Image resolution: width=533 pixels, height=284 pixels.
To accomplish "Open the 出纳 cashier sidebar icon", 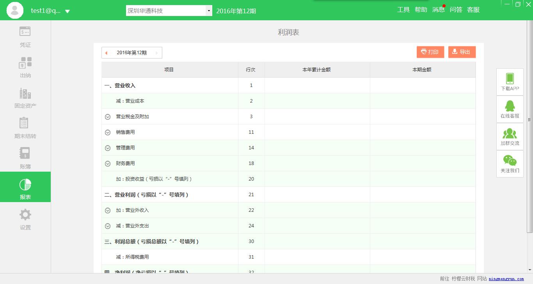I will 25,62.
